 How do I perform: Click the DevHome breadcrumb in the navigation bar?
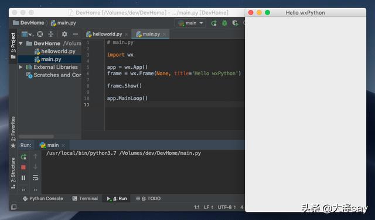click(29, 23)
